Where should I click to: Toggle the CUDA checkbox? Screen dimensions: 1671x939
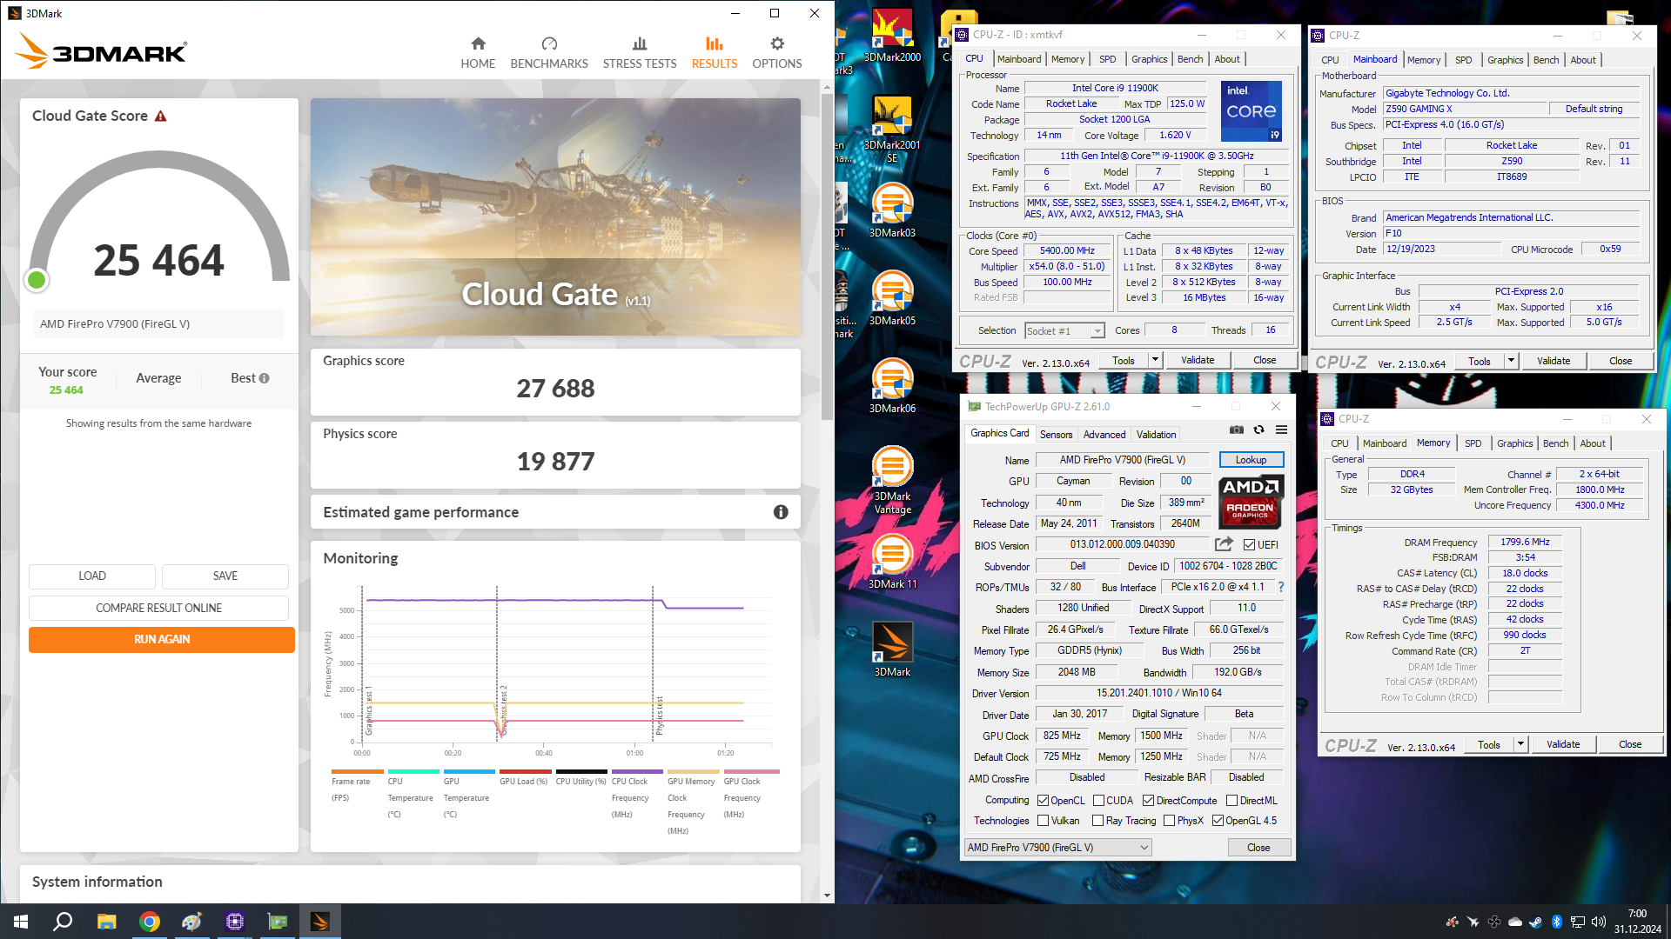[x=1098, y=801]
